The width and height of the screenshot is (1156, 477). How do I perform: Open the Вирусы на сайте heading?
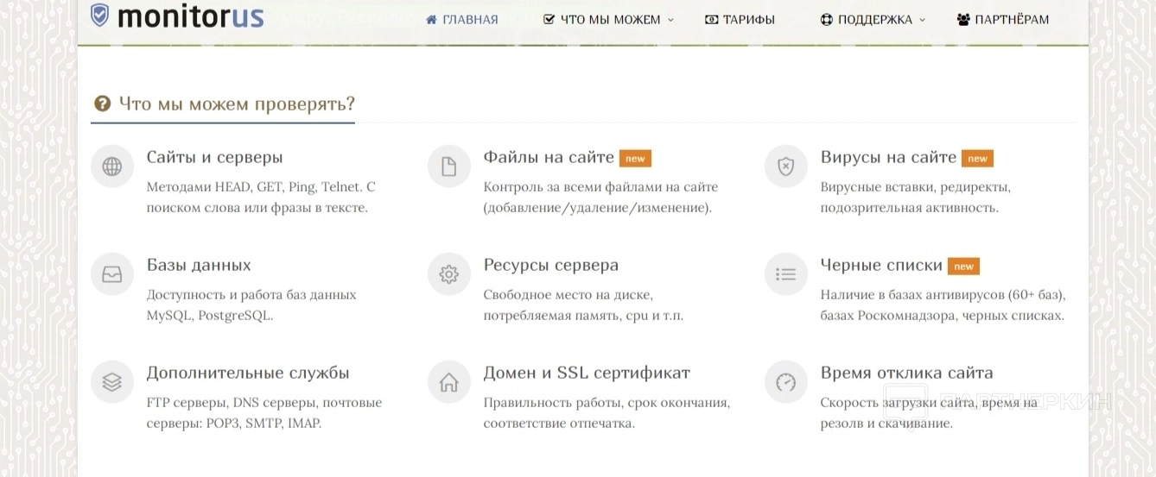pos(888,158)
